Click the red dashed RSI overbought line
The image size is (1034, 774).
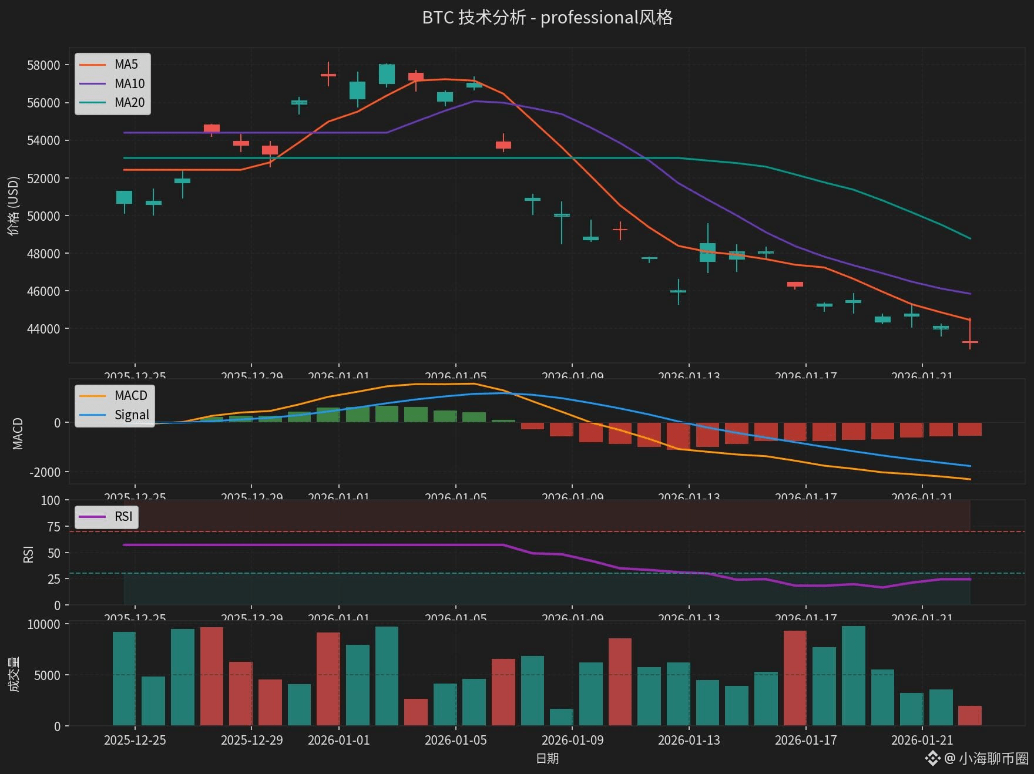pyautogui.click(x=547, y=531)
